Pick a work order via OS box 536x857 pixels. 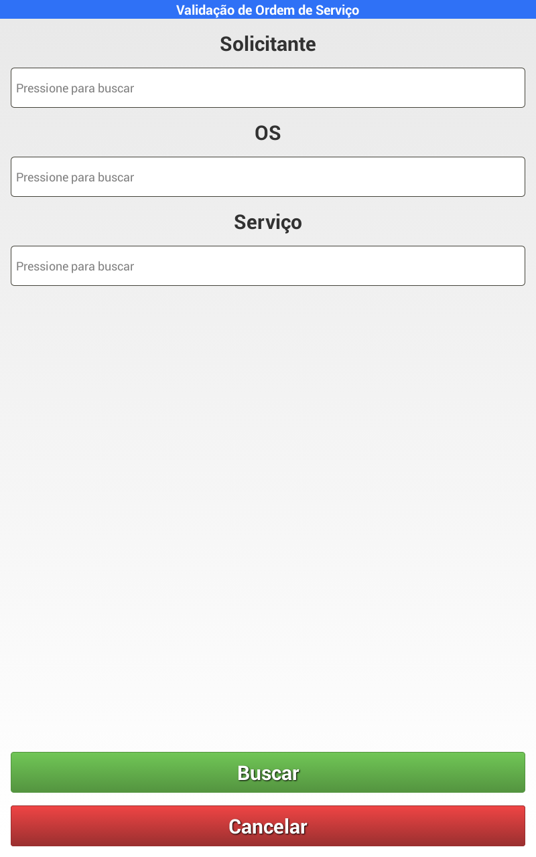(268, 177)
